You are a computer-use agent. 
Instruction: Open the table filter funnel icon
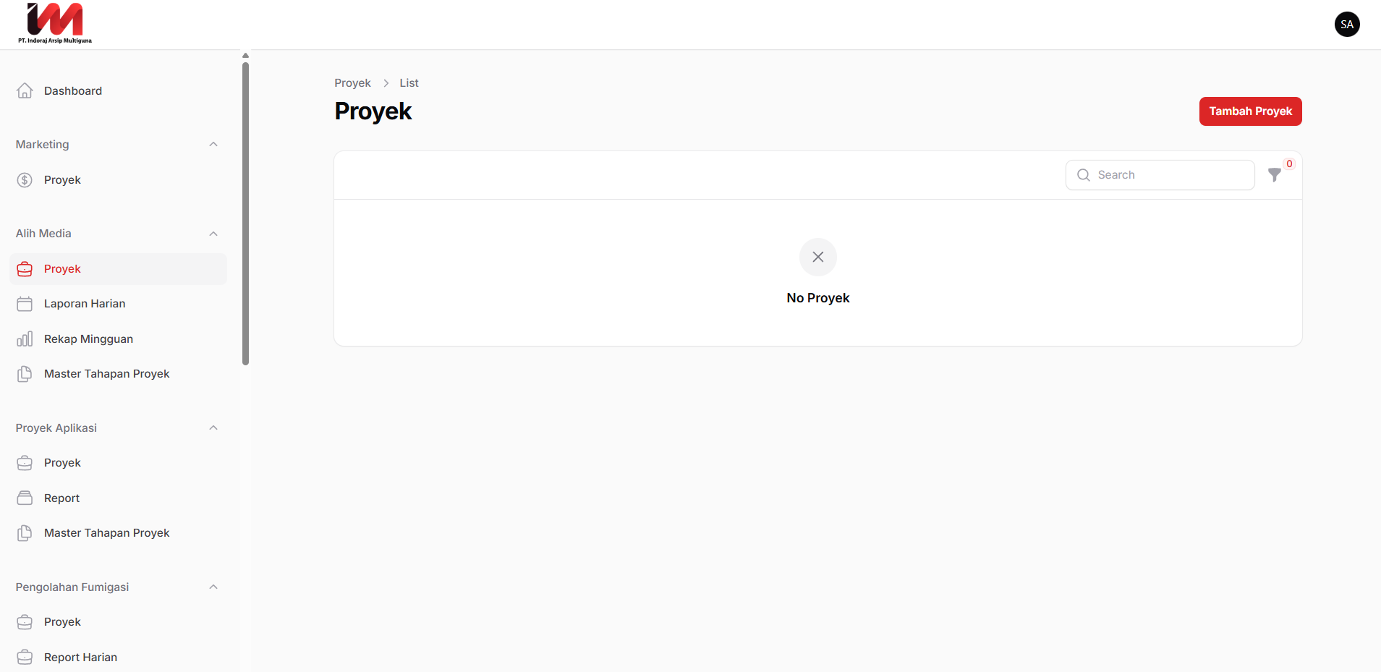tap(1275, 175)
